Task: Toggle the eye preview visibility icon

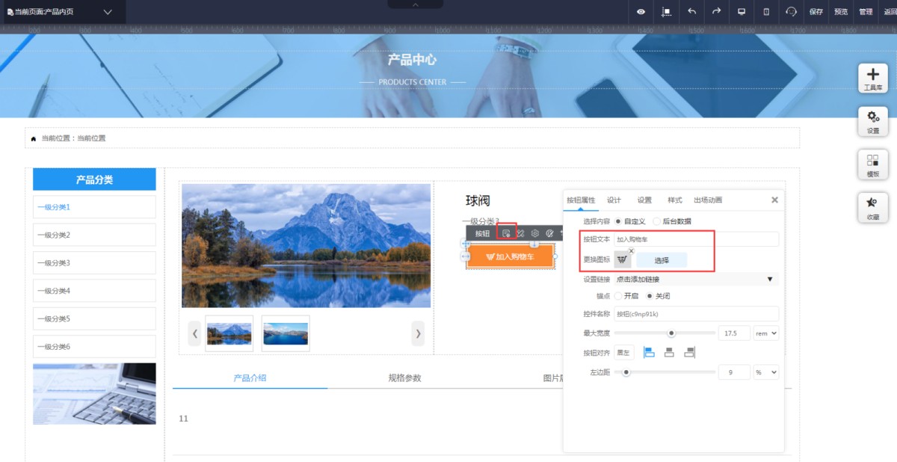Action: (641, 11)
